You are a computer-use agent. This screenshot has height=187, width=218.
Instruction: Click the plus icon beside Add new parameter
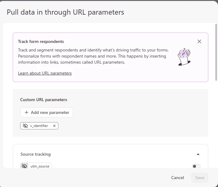tap(27, 112)
